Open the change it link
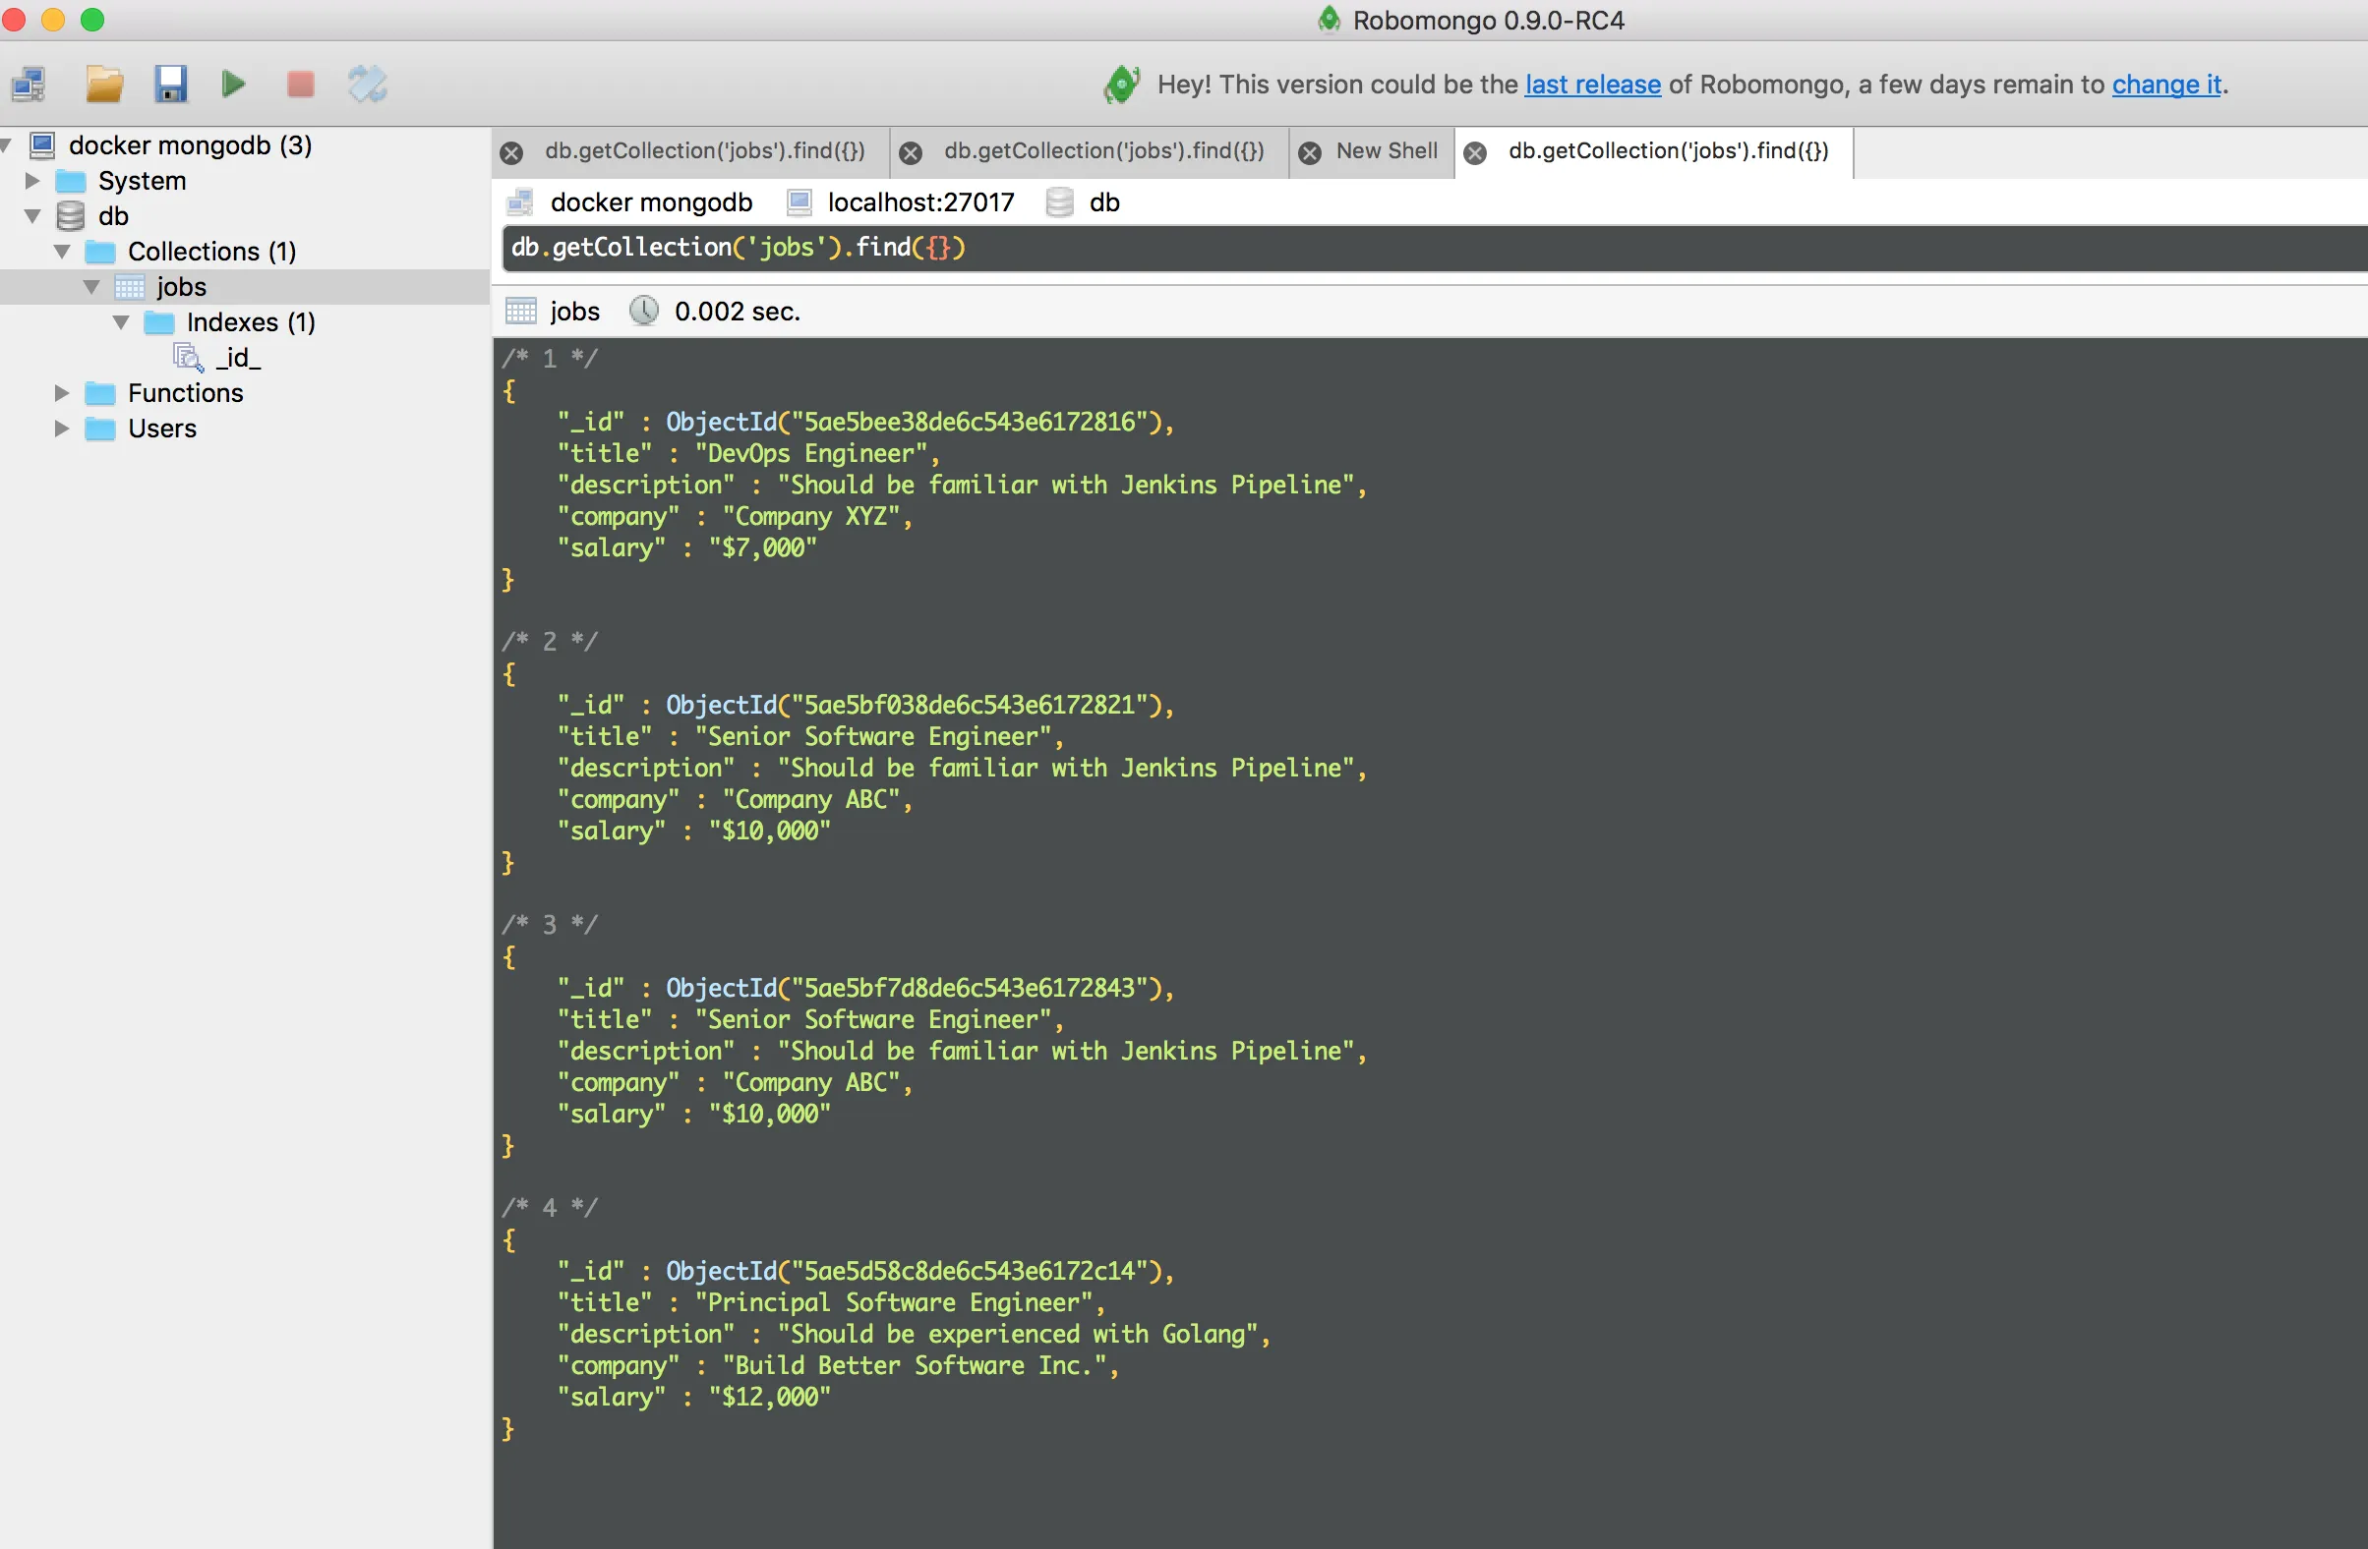This screenshot has width=2368, height=1549. click(2166, 85)
